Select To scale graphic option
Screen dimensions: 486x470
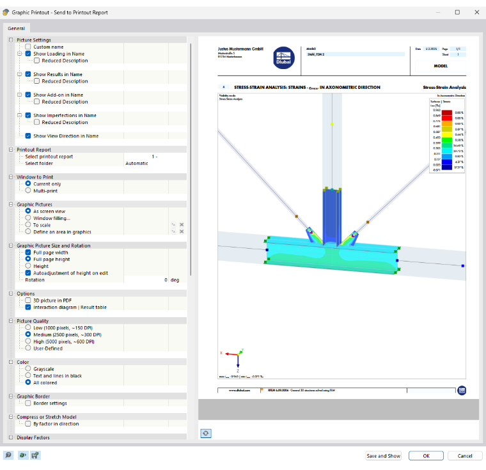click(x=28, y=225)
